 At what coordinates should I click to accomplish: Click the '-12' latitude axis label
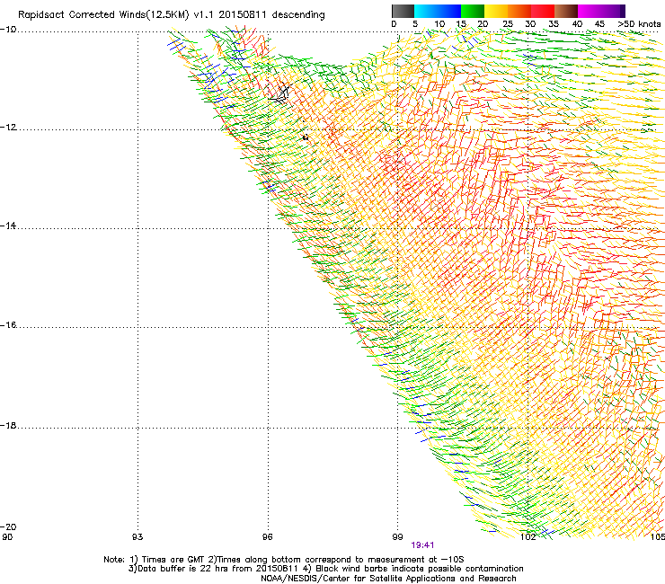tap(8, 128)
